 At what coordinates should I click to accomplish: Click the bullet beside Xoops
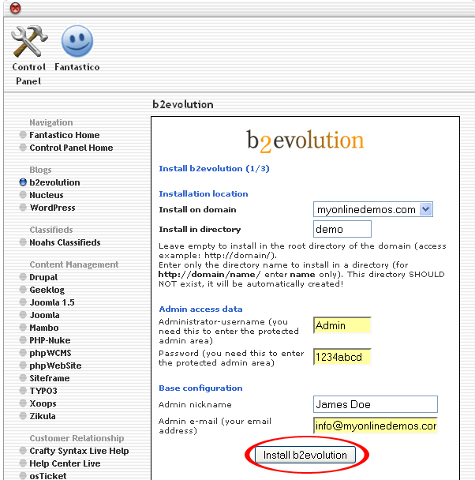pos(23,403)
